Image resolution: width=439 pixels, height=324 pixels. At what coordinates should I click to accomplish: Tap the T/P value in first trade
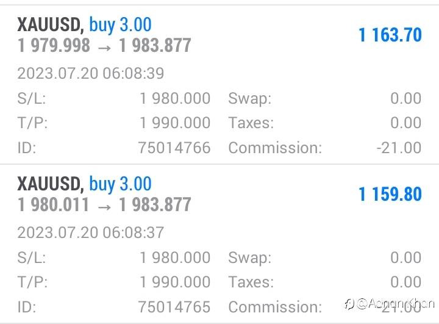click(175, 123)
